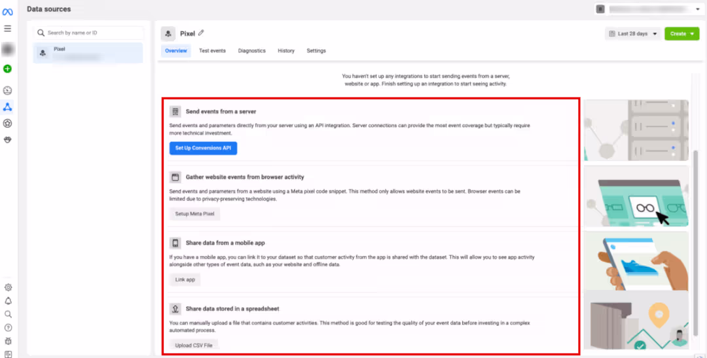This screenshot has width=707, height=358.
Task: Click the dataset icon in Pixel list row
Action: tap(43, 53)
